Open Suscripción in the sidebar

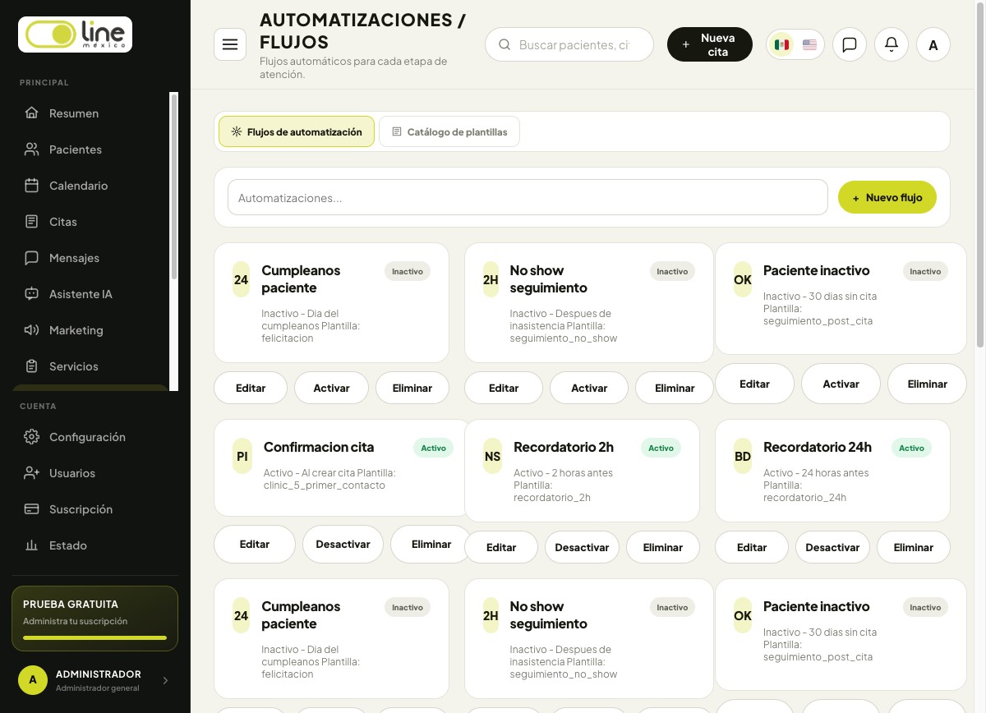click(x=95, y=509)
